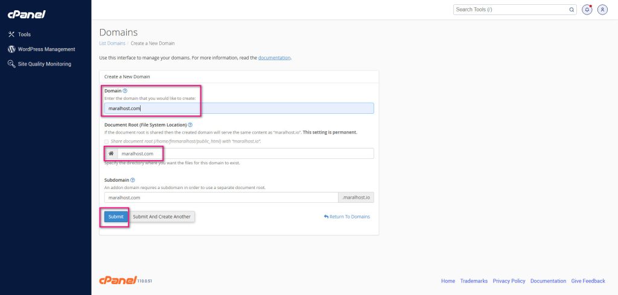Focus the Search Tools input field
This screenshot has height=295, width=618.
(x=511, y=10)
